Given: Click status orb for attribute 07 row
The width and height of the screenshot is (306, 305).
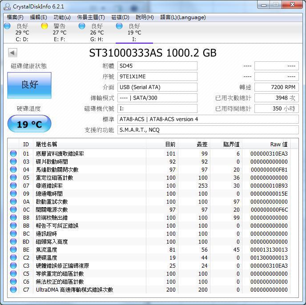Looking at the screenshot, I should pos(13,185).
